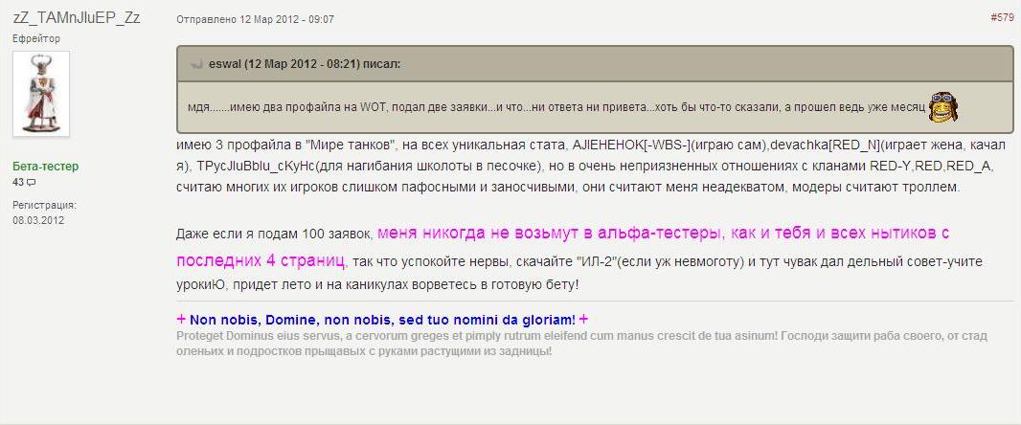This screenshot has height=425, width=1021.
Task: Click quoted text 'мдя.......имею два профайла на WOT'
Action: coord(287,107)
